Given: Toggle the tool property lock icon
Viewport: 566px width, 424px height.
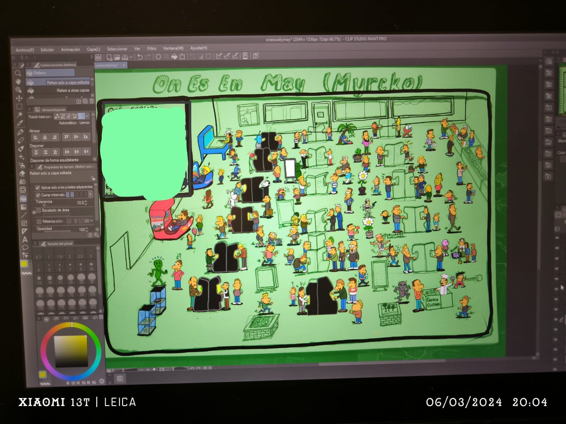Looking at the screenshot, I should coord(93,178).
